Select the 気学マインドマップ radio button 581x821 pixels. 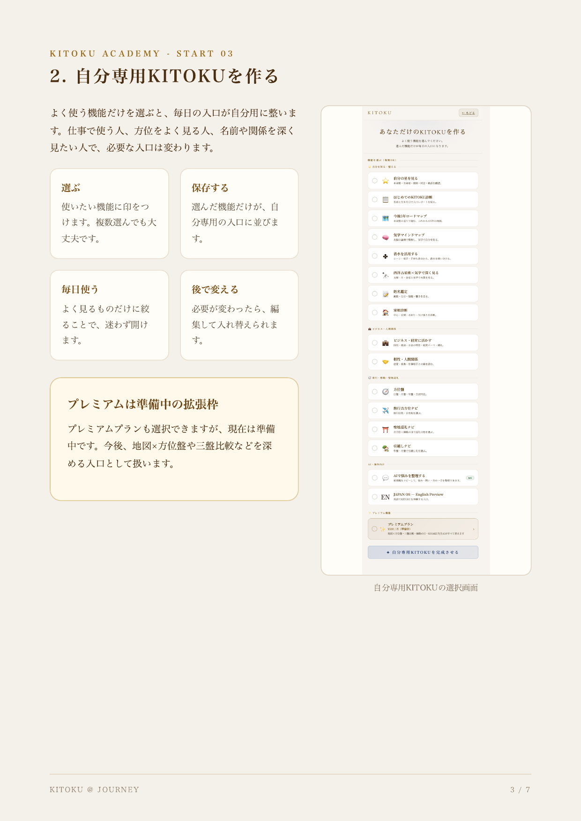tap(375, 237)
